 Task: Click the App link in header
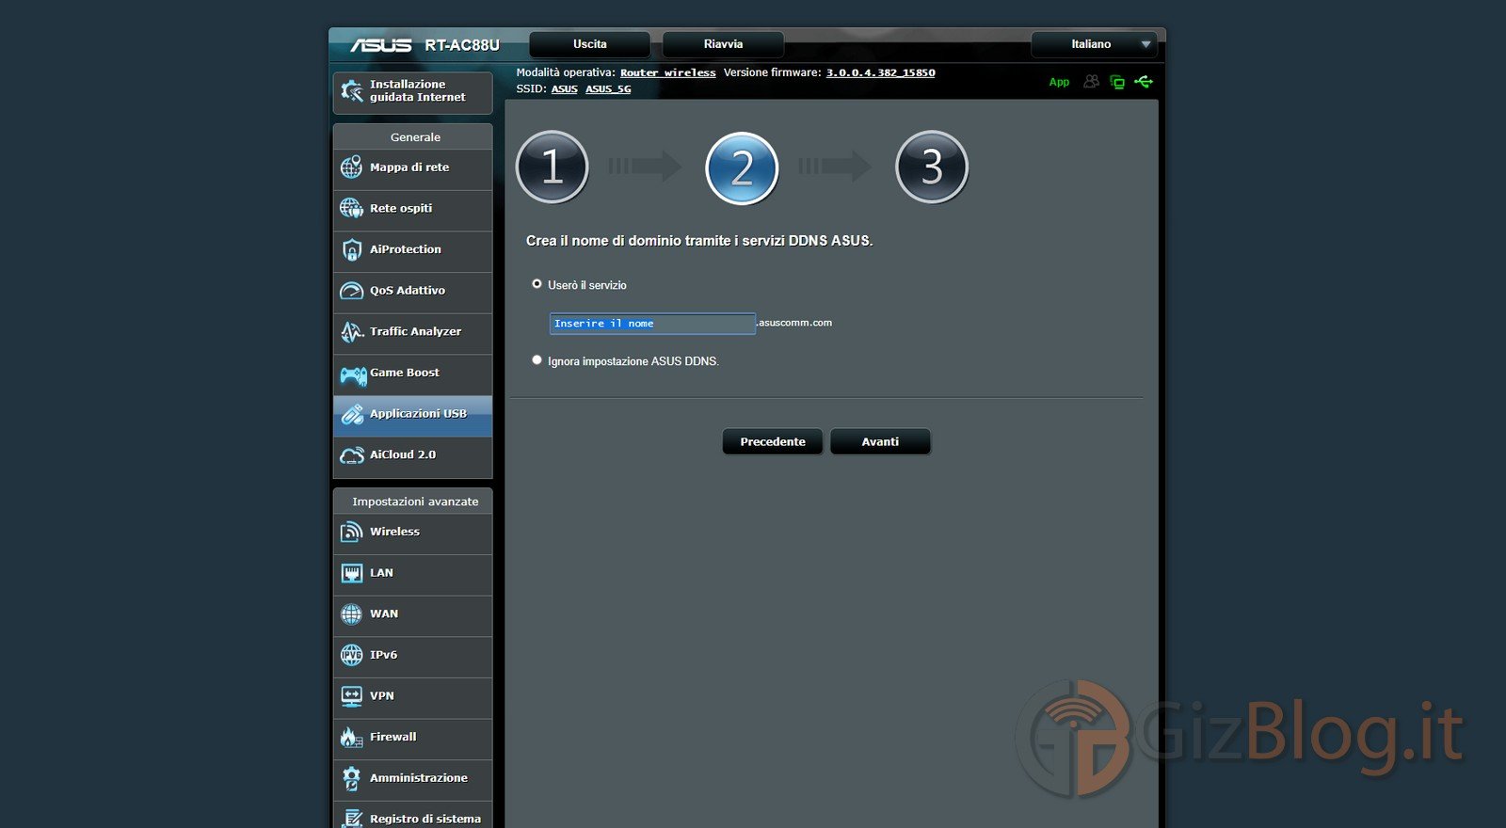pos(1059,82)
